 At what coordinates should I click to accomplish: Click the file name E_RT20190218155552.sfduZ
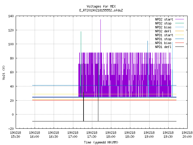101,10
